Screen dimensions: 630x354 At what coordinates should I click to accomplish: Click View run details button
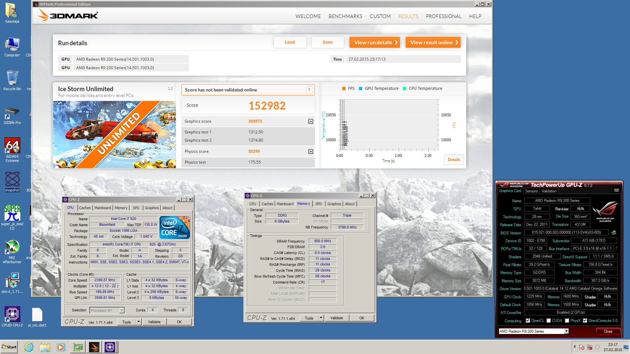[x=375, y=42]
